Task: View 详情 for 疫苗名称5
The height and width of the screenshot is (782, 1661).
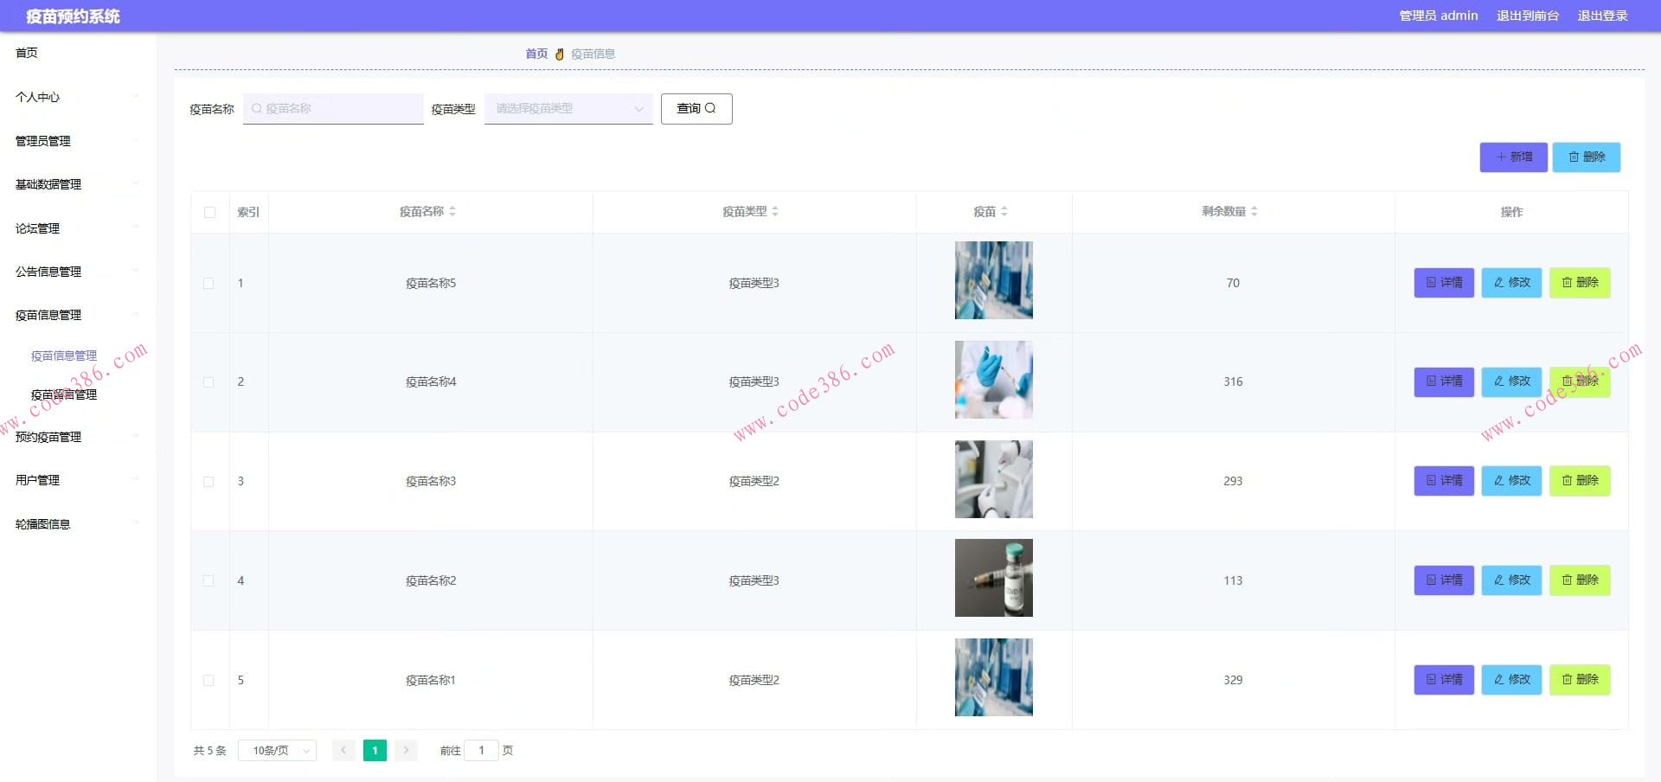Action: (x=1444, y=283)
